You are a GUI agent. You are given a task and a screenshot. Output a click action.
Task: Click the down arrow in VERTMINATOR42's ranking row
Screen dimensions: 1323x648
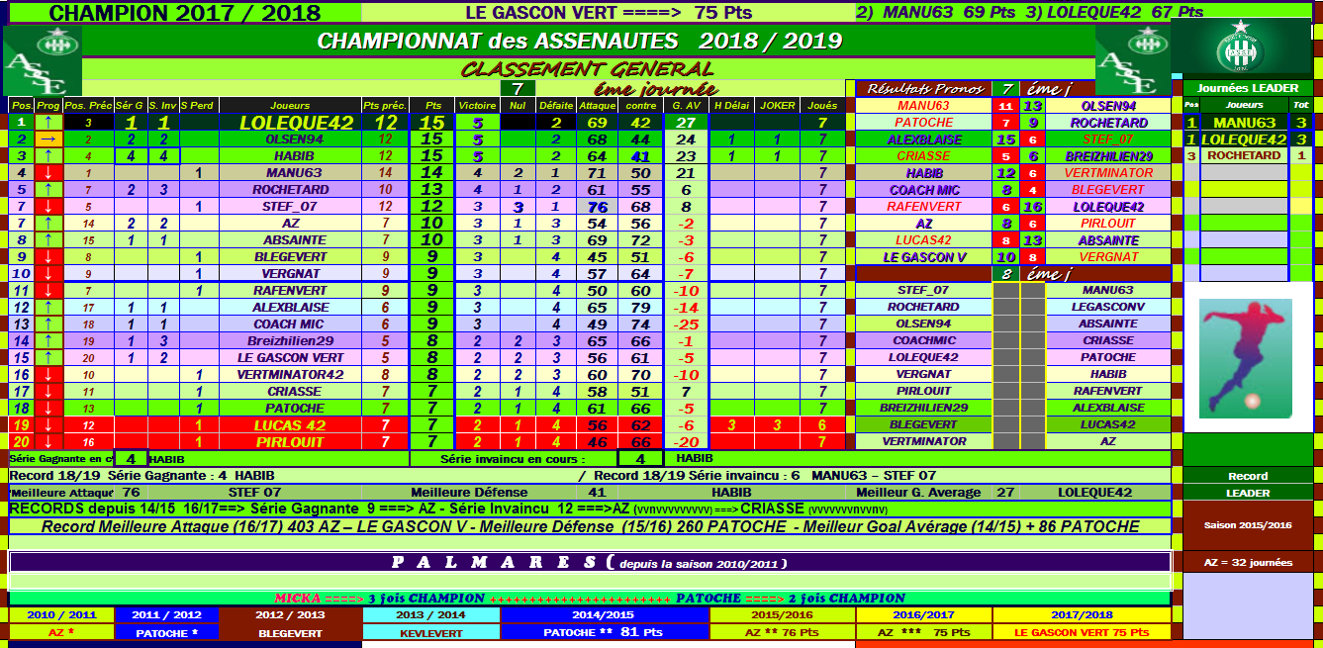pyautogui.click(x=49, y=375)
